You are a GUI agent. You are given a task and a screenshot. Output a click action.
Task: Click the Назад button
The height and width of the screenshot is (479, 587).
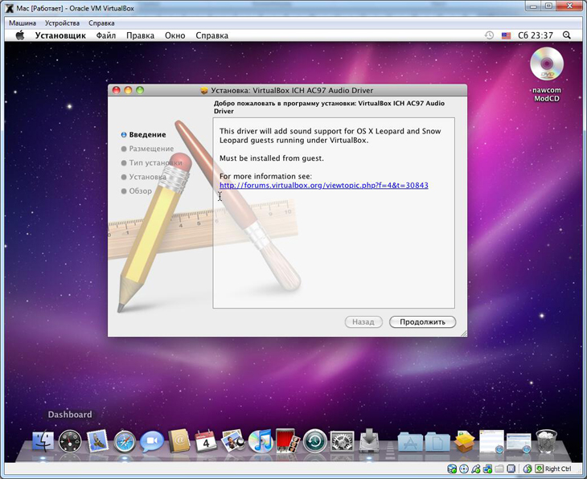(363, 321)
